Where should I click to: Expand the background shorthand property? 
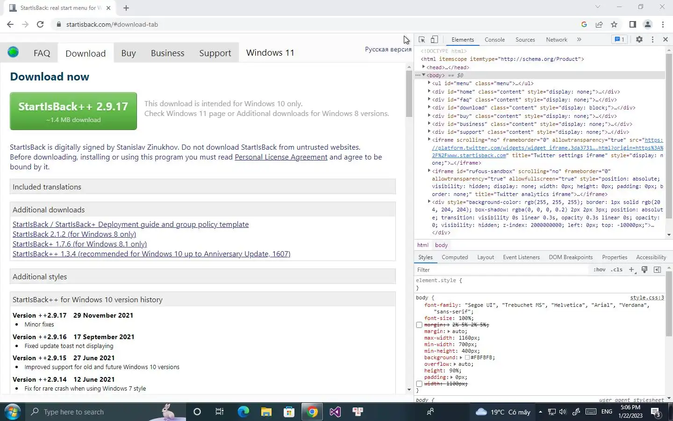point(461,357)
